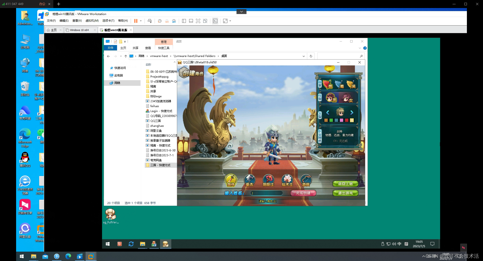Click the guest volume tray icon

394,244
